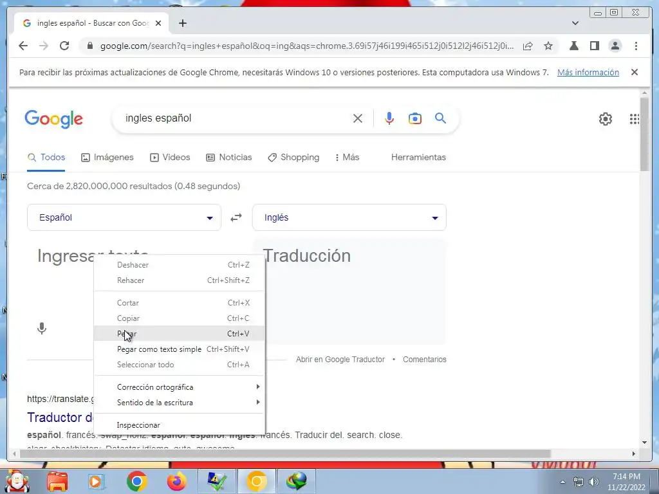
Task: Select Rehacer menu entry
Action: click(x=180, y=280)
